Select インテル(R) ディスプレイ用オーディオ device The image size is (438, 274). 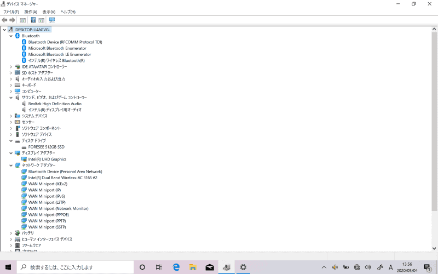pyautogui.click(x=55, y=110)
